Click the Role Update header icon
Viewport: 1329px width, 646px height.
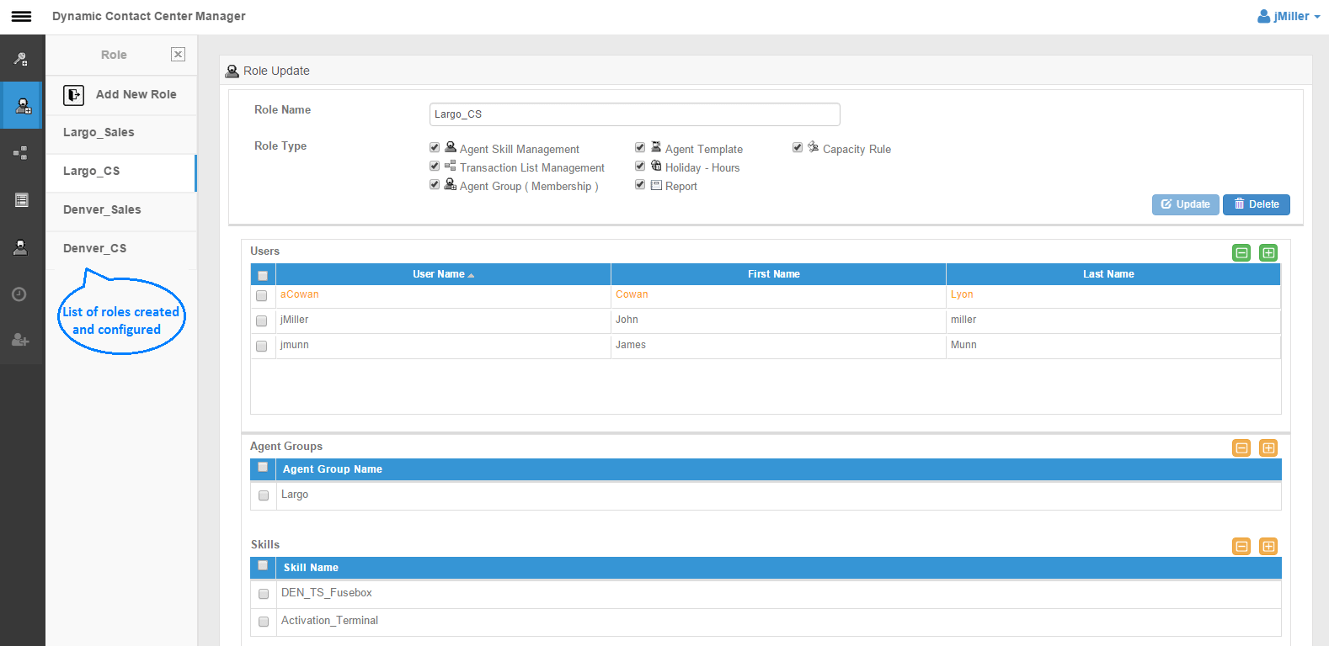pos(232,71)
